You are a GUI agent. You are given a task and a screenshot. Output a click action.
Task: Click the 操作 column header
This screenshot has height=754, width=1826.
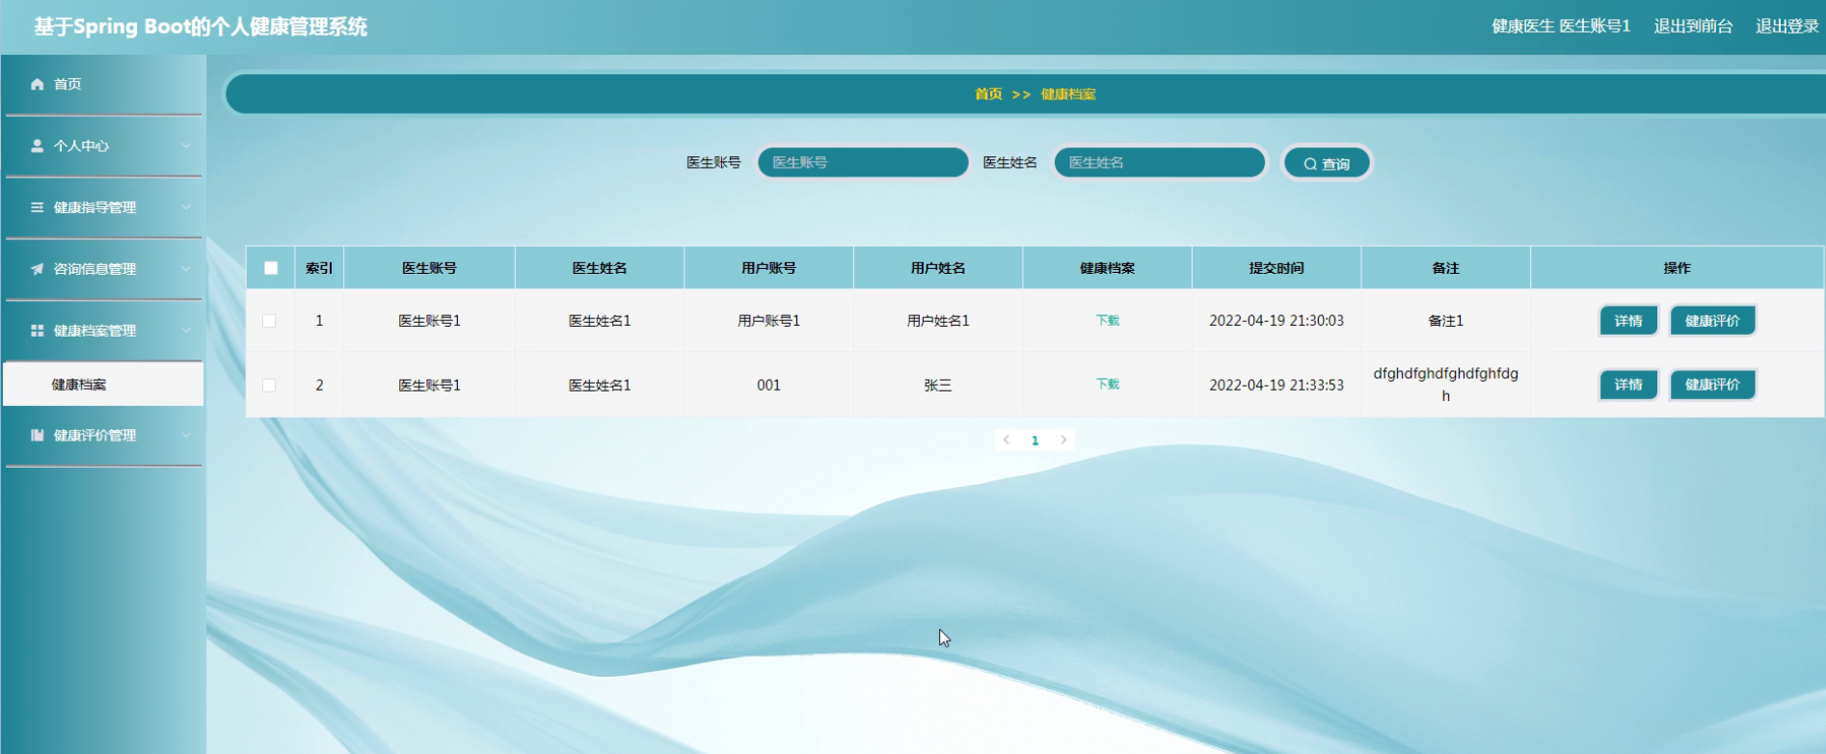click(x=1677, y=268)
